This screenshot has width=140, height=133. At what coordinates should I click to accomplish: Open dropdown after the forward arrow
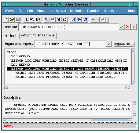[107, 19]
